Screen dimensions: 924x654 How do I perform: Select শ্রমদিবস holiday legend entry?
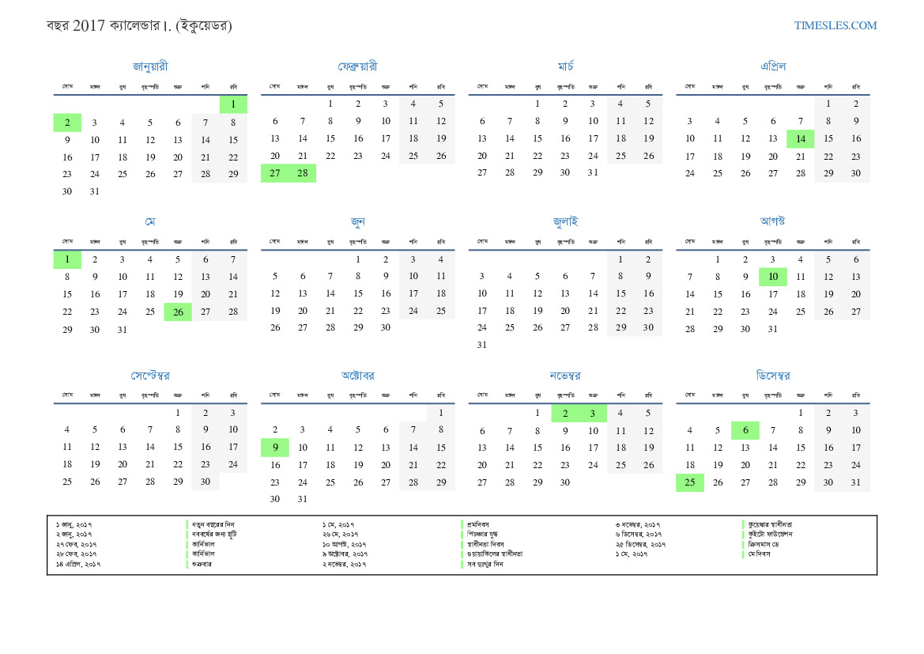[x=481, y=524]
